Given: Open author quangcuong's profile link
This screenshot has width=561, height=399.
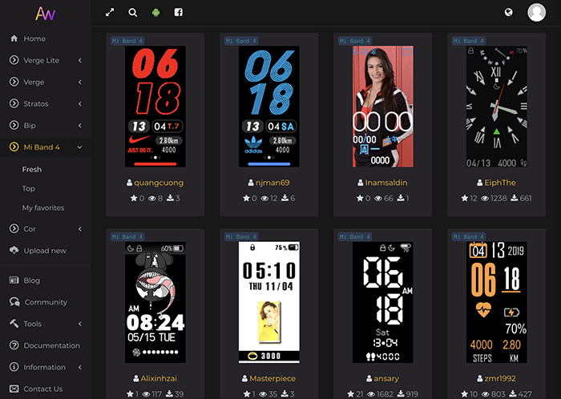Looking at the screenshot, I should (x=159, y=183).
